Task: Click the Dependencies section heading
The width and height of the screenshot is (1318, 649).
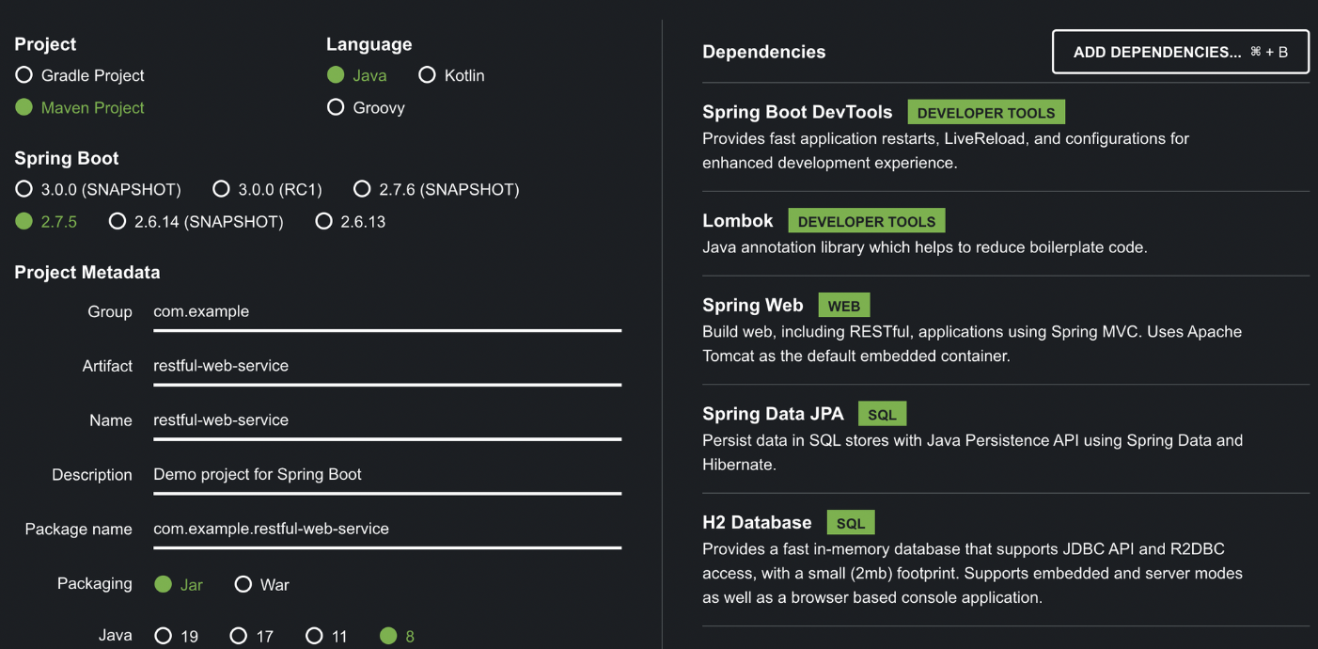Action: pos(764,52)
